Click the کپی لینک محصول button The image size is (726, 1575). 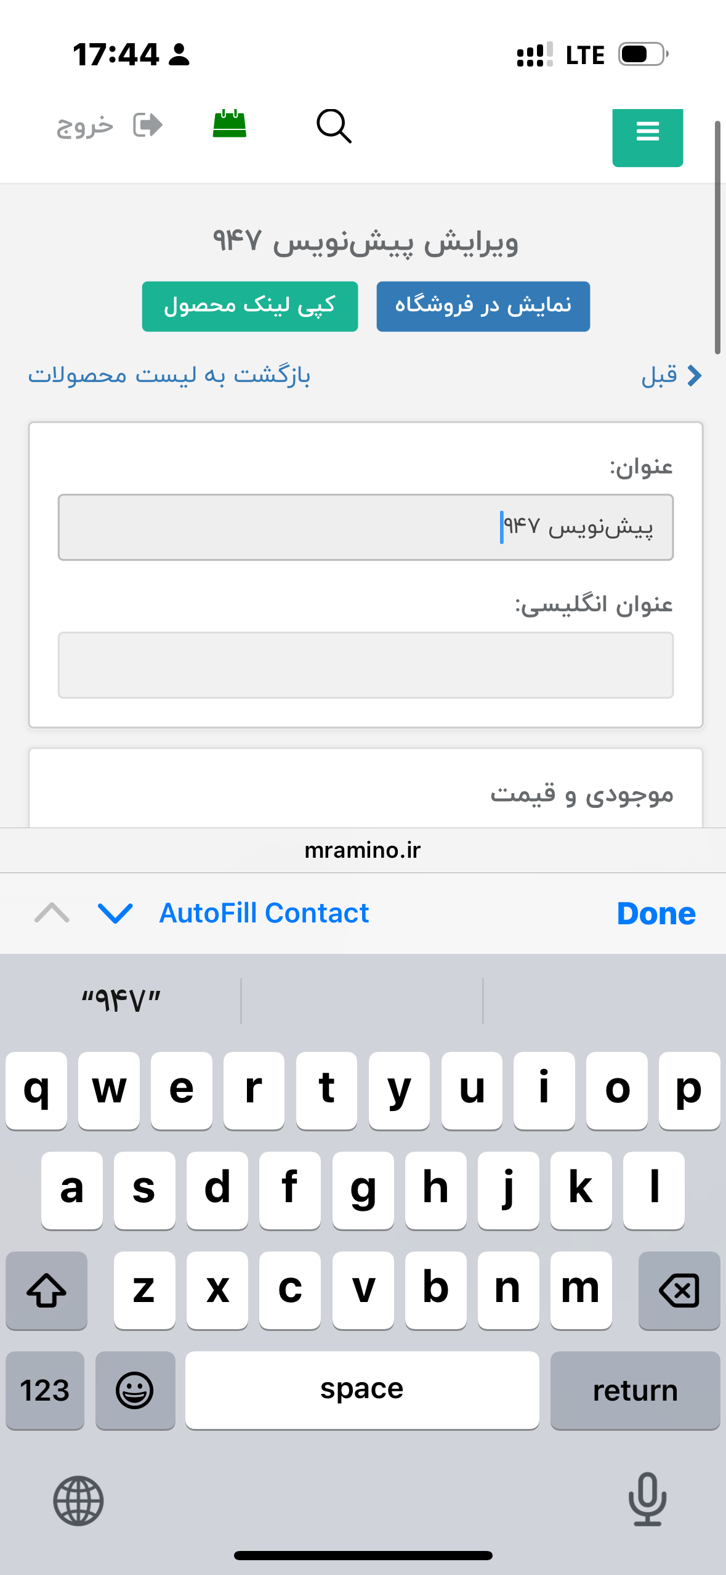249,306
